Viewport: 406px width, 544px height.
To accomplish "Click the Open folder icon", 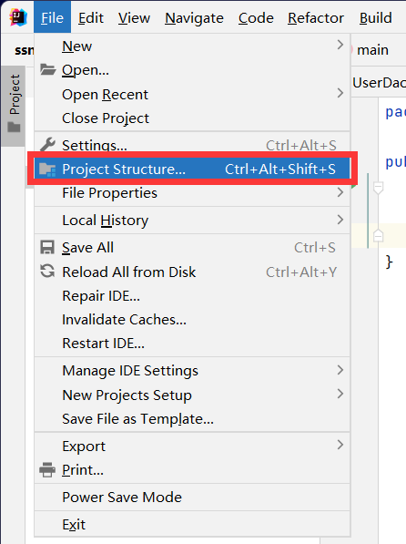I will [47, 70].
